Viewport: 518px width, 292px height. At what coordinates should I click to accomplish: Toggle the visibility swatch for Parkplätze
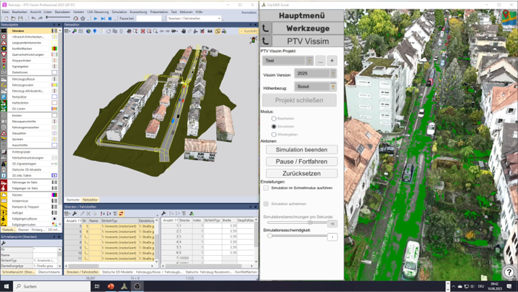click(x=54, y=97)
